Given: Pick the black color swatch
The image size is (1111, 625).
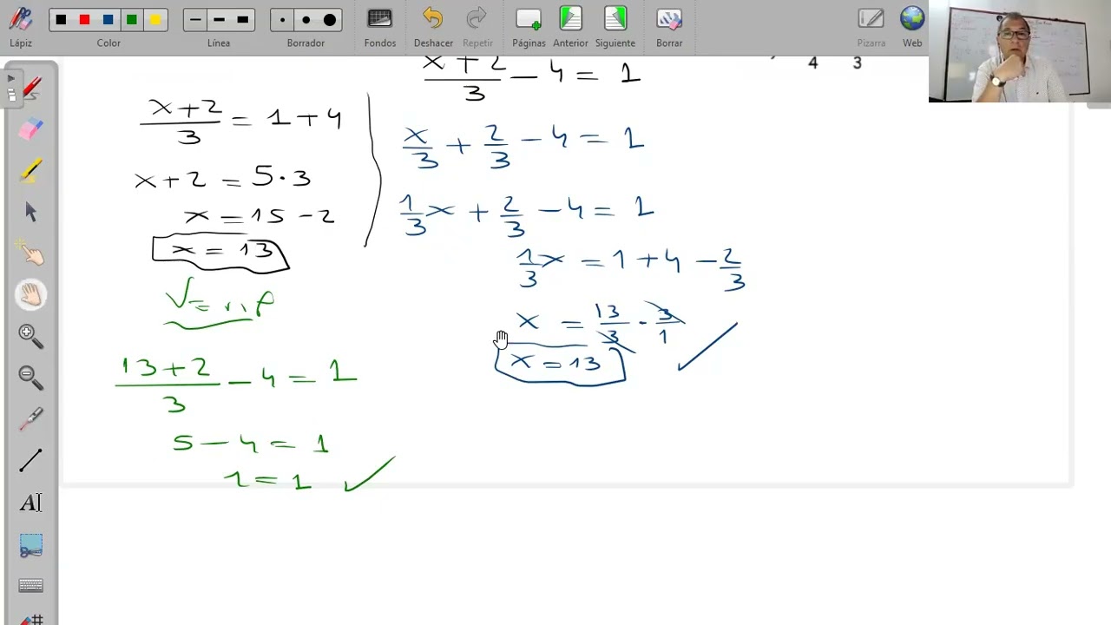Looking at the screenshot, I should (x=61, y=20).
